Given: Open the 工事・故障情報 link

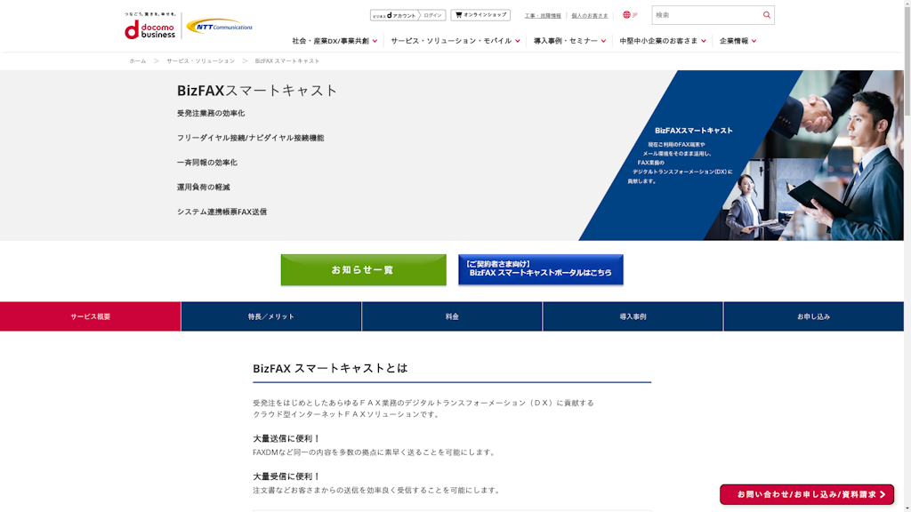Looking at the screenshot, I should (543, 15).
